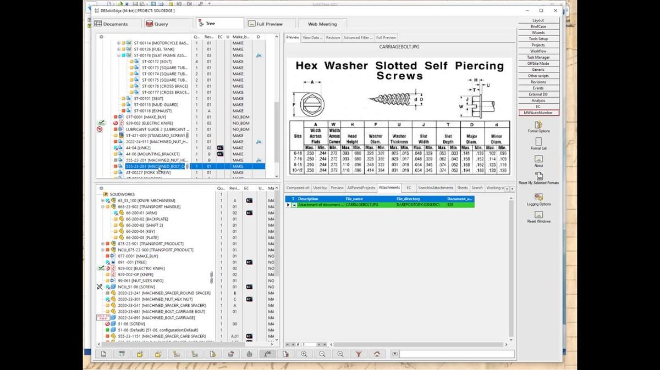Expand the ST-00114 [MOTORCYCLE BAS...] node
The height and width of the screenshot is (370, 660).
(x=119, y=43)
